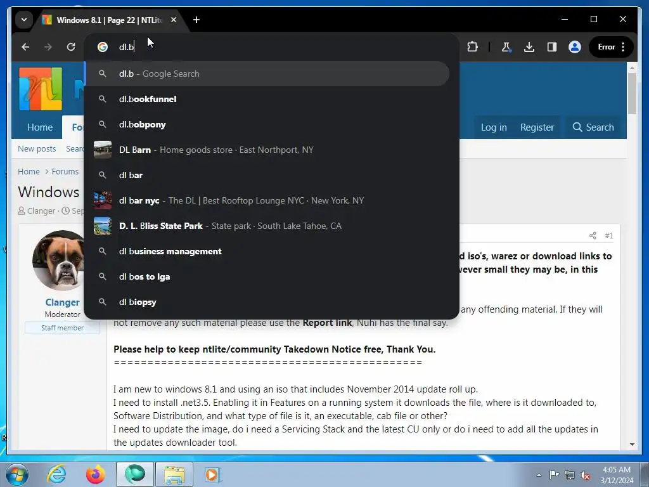
Task: Go back to the previous page
Action: tap(25, 47)
